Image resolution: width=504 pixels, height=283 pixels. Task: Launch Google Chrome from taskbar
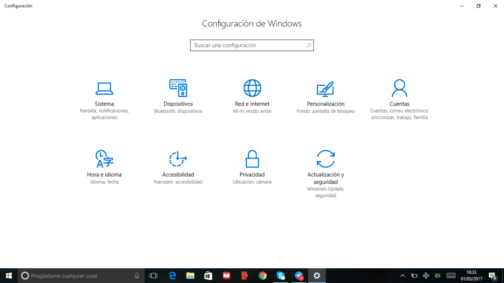click(x=262, y=276)
